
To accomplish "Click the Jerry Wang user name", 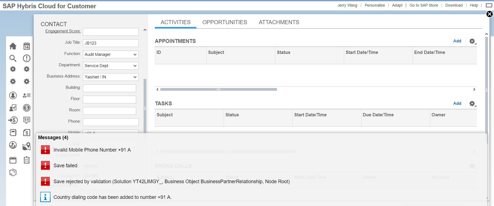I will click(x=347, y=5).
